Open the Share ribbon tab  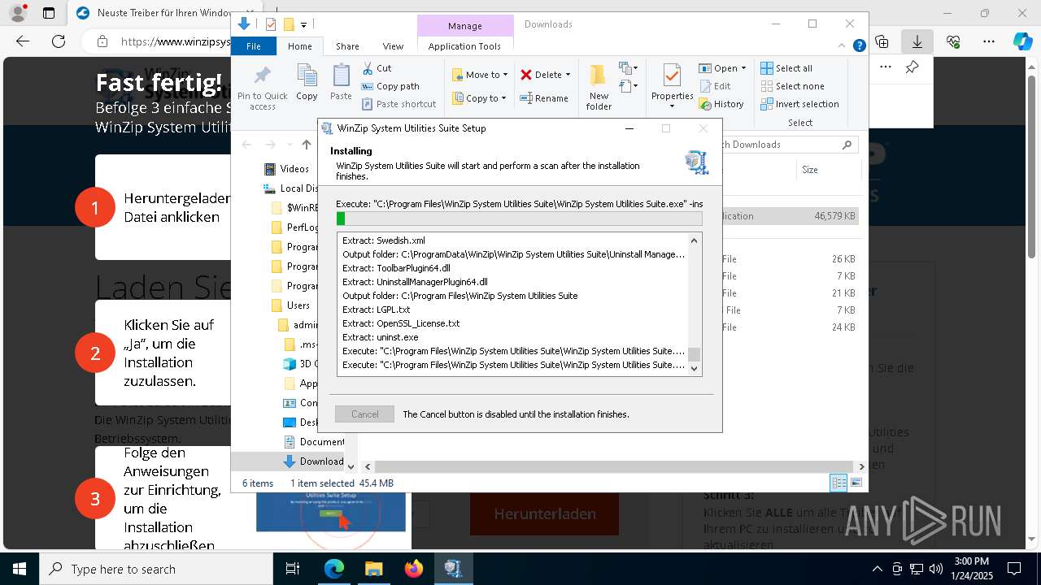(x=347, y=46)
